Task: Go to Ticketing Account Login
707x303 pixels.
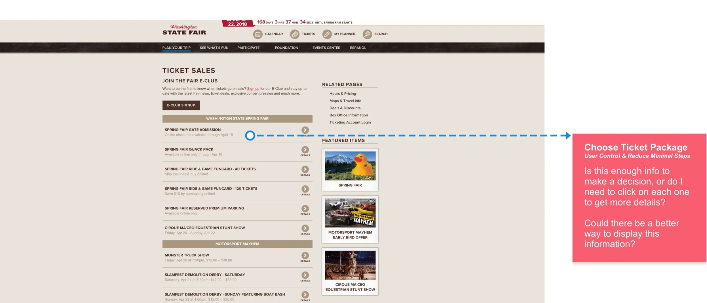Action: 350,122
